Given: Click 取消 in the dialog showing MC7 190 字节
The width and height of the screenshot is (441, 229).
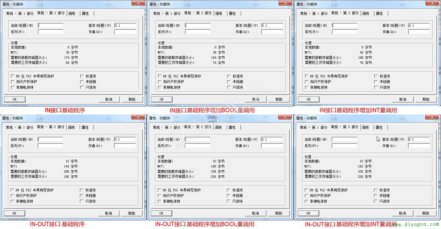Looking at the screenshot, I should coord(255,213).
